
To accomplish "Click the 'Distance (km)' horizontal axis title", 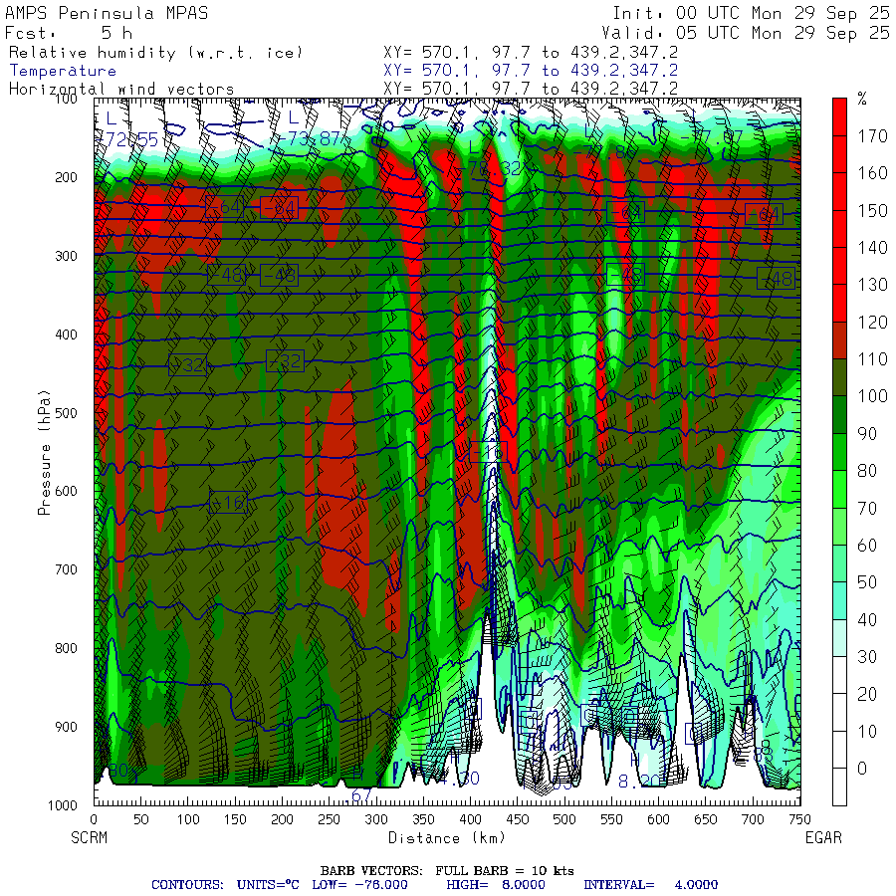I will tap(447, 837).
